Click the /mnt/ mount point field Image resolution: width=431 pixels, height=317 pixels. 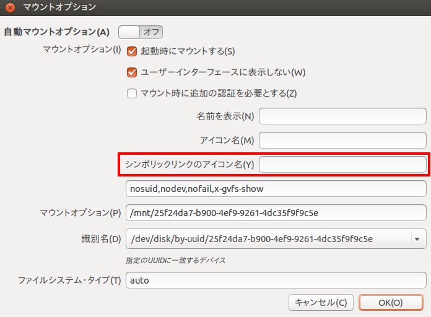(x=276, y=213)
